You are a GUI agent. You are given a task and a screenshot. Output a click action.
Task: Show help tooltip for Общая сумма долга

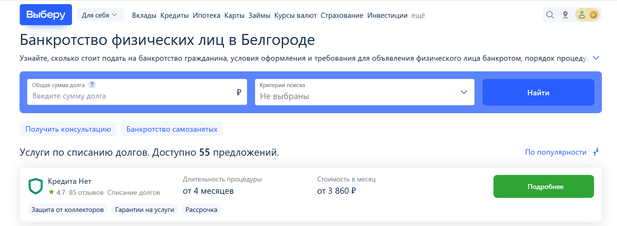(x=92, y=84)
